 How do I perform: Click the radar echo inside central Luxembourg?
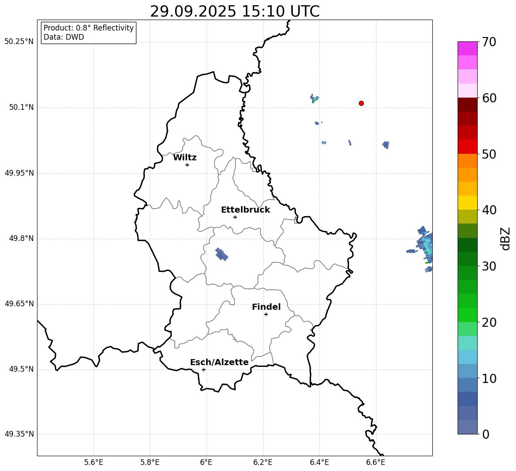221,254
